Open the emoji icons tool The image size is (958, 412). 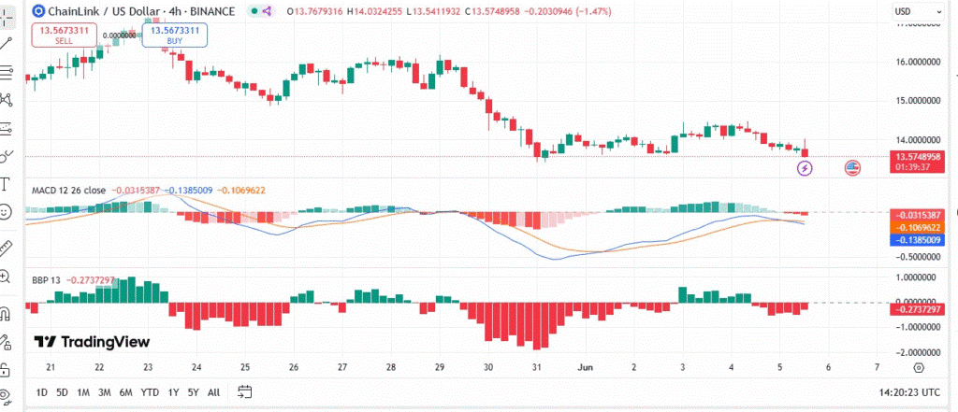coord(6,212)
